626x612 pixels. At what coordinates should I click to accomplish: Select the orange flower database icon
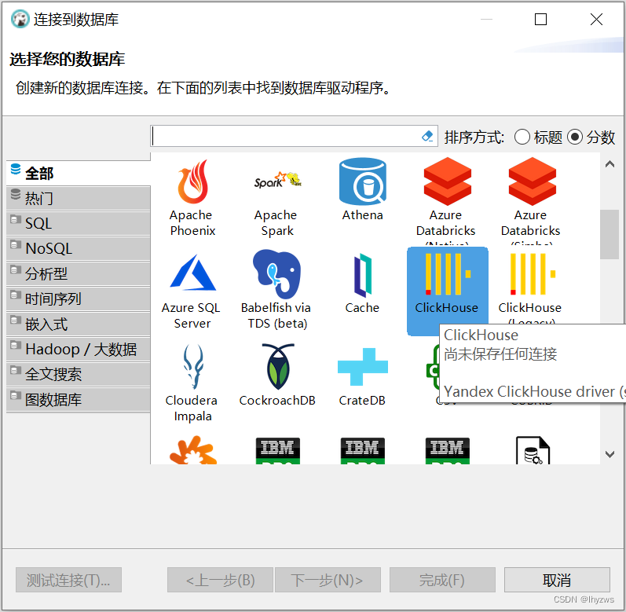click(x=193, y=450)
